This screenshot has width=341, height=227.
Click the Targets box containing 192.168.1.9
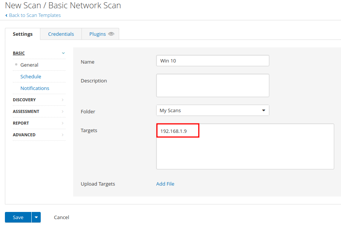[245, 146]
